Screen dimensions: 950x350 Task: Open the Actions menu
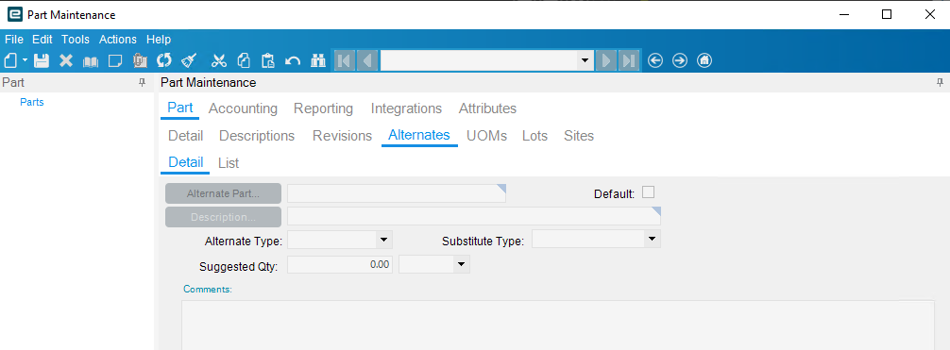tap(117, 40)
